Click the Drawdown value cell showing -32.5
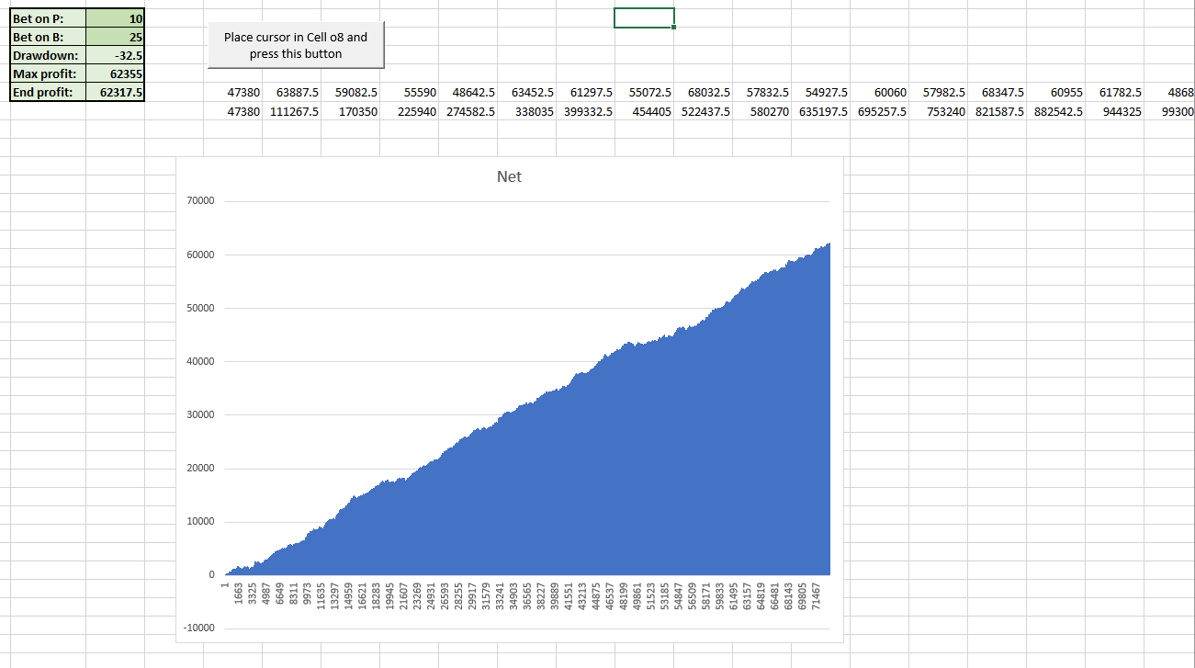Viewport: 1195px width, 668px height. point(115,55)
